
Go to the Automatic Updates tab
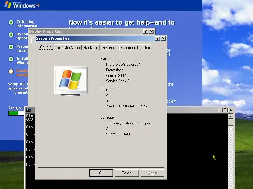[x=135, y=48]
